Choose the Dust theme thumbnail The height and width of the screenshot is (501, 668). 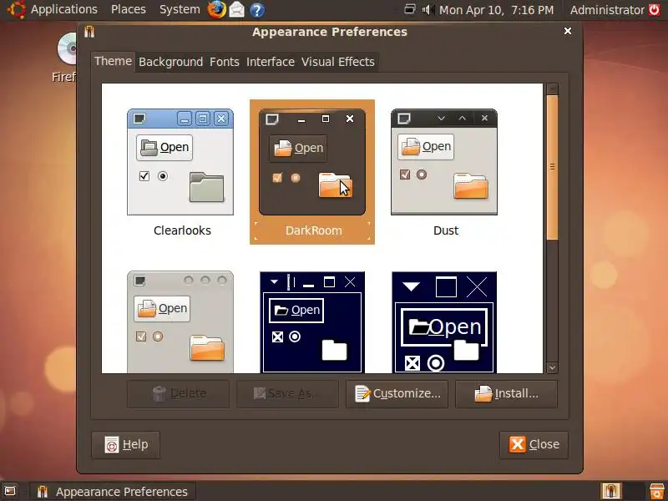(444, 162)
